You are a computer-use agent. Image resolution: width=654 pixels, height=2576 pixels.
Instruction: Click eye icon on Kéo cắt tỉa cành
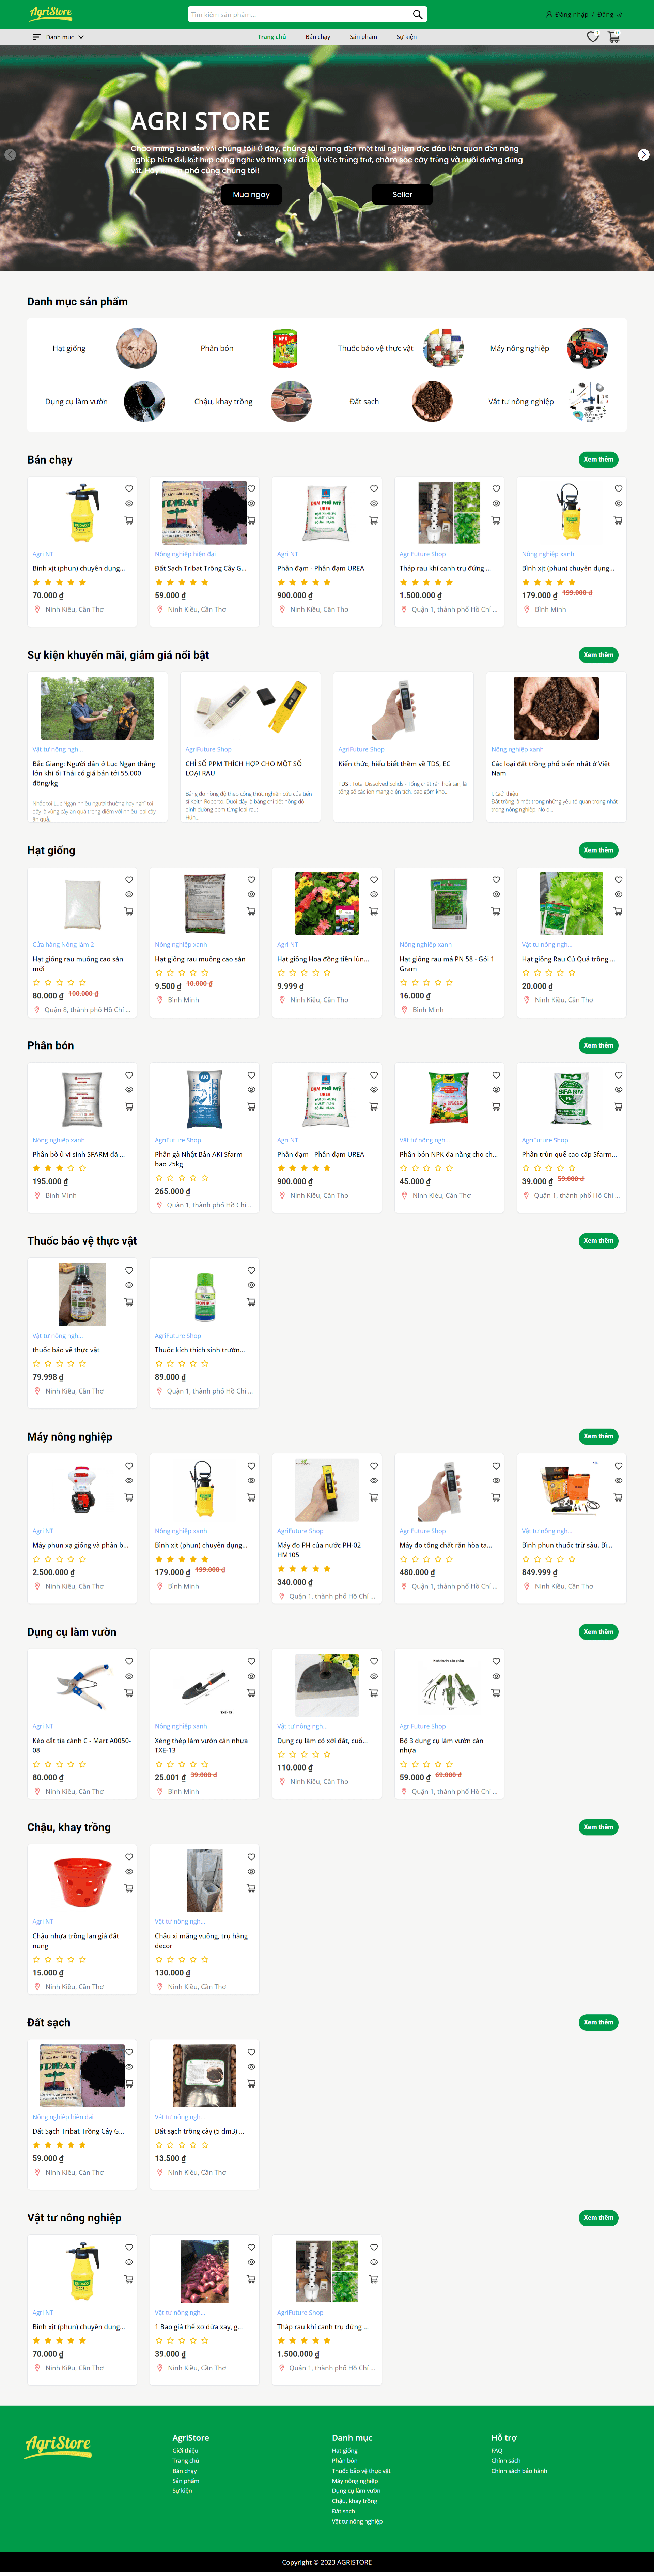tap(129, 1676)
